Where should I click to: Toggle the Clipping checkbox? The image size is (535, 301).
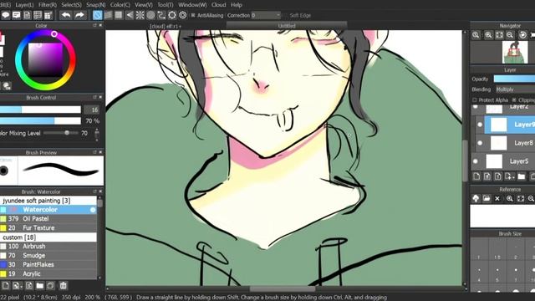pyautogui.click(x=514, y=100)
